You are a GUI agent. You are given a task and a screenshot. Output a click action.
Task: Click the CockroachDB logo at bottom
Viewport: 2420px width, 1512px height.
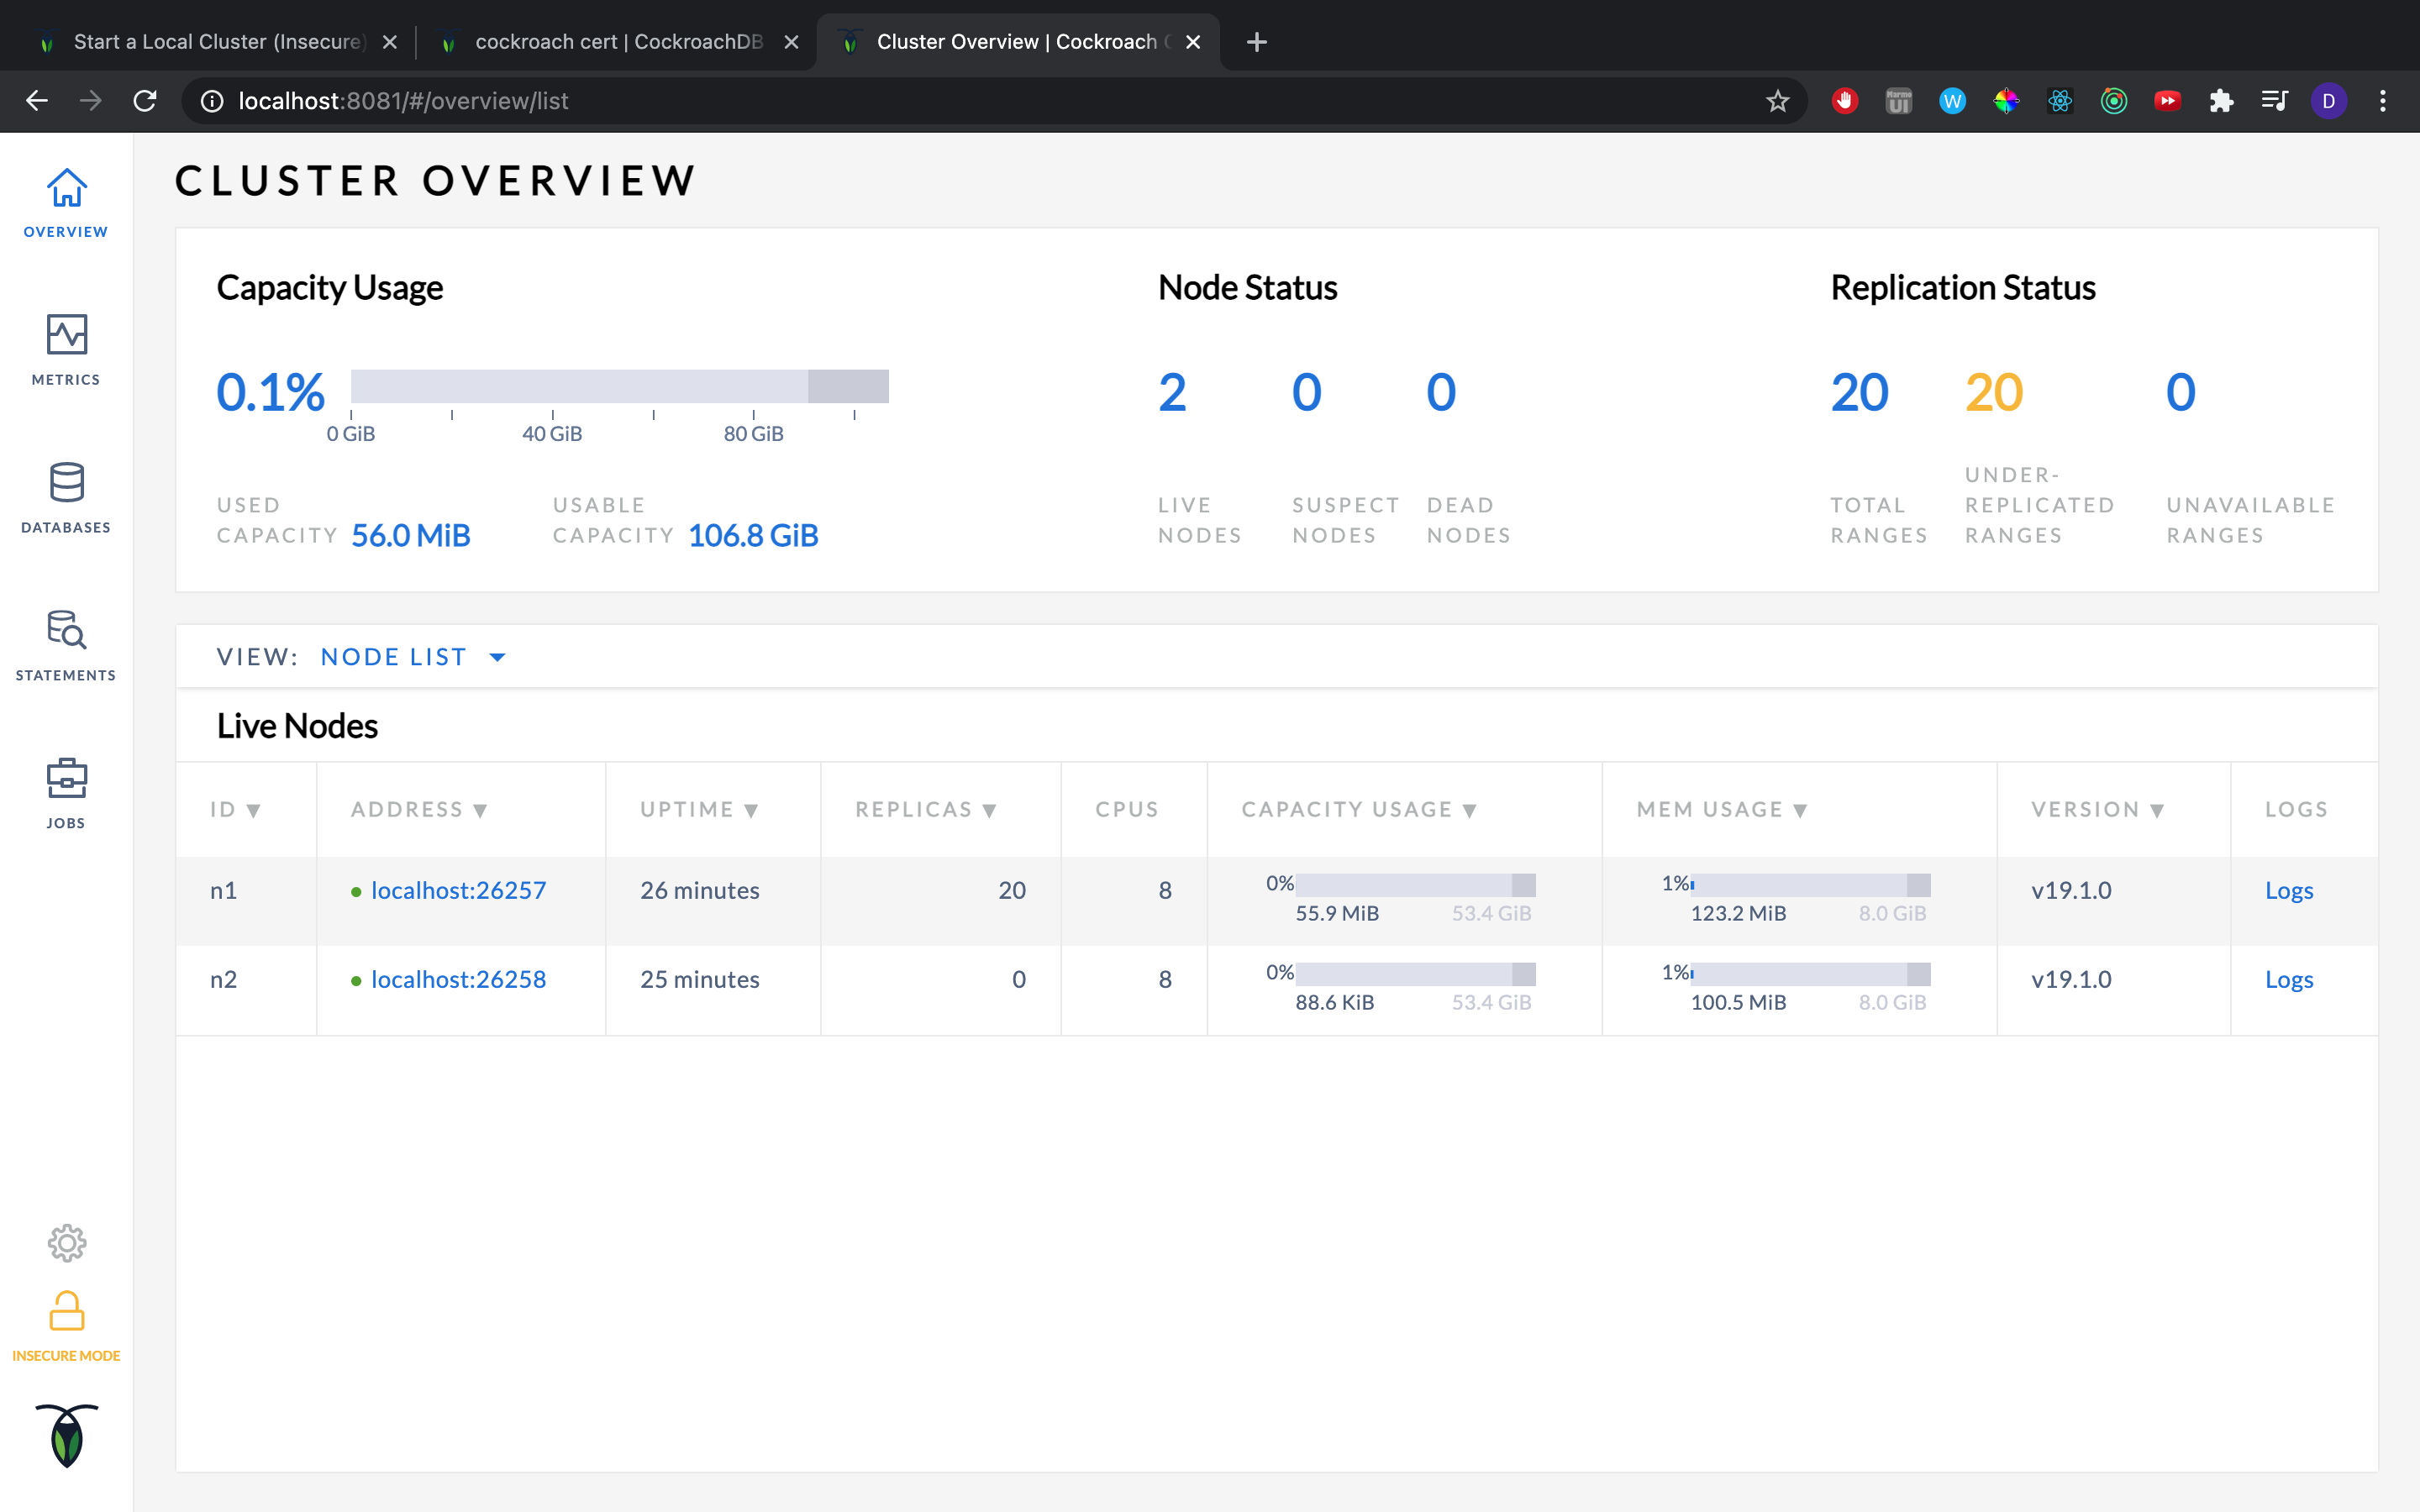[66, 1436]
